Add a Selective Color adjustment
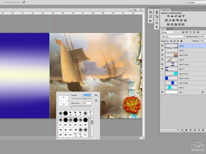Viewport: 206px width, 154px height. click(x=180, y=24)
